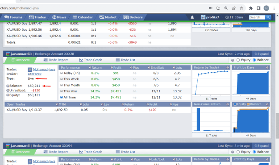Click the address bar URL mohamad-java

point(19,8)
